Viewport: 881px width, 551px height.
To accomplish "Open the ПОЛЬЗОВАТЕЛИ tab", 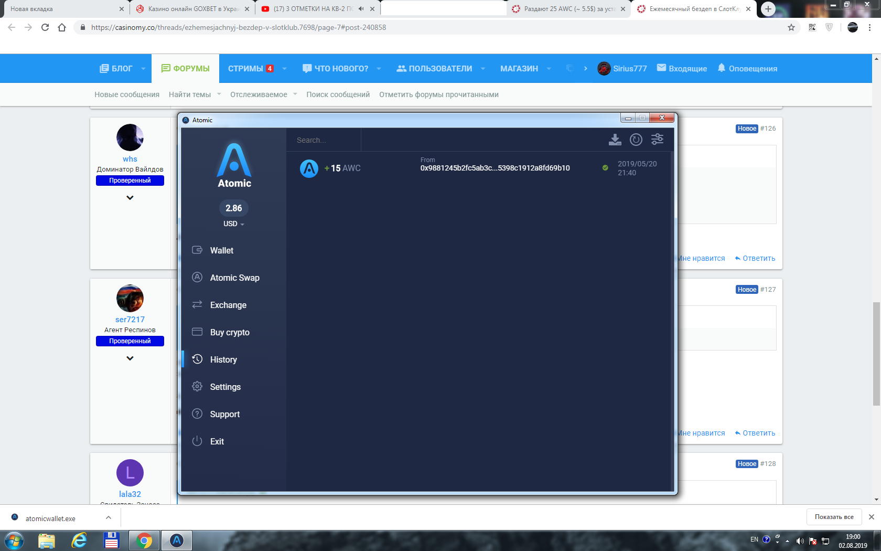I will coord(434,69).
